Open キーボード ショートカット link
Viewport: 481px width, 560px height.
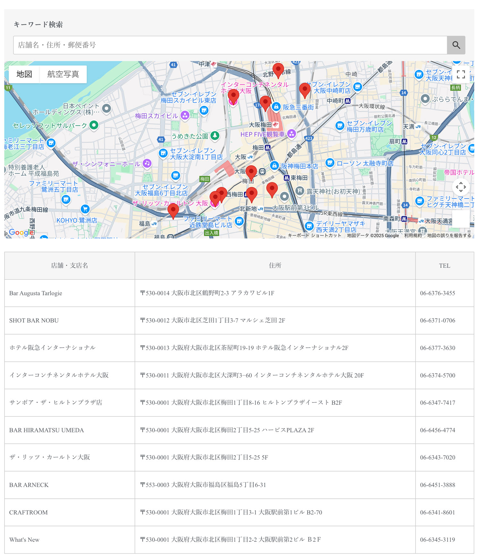click(315, 235)
